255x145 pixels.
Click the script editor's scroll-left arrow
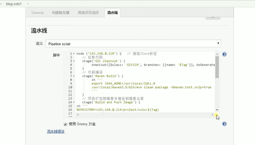pyautogui.click(x=78, y=115)
